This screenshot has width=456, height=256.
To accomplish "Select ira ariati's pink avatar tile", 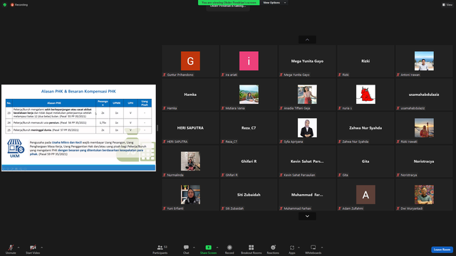I will (x=249, y=61).
